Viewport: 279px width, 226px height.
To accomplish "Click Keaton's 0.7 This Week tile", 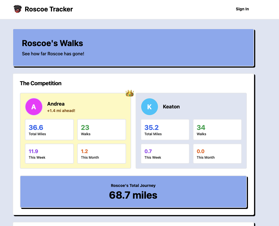I will (x=165, y=154).
